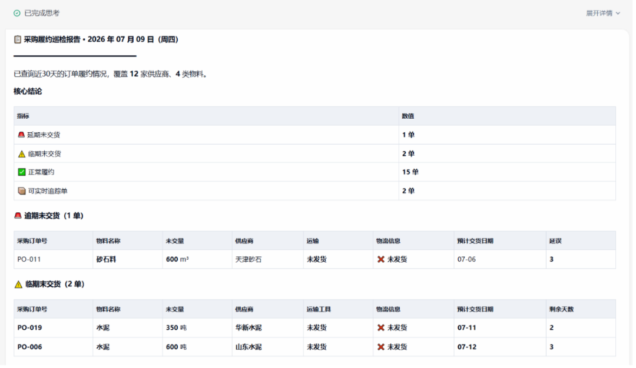Click the clipboard icon before 采购履约巡检报告
Viewport: 636px width, 368px height.
18,39
